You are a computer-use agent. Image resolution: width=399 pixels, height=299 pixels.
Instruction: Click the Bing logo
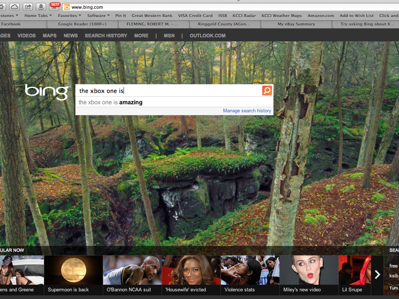tap(47, 92)
